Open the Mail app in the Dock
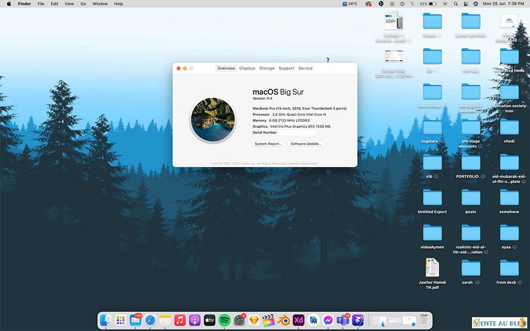This screenshot has width=530, height=331. (x=136, y=320)
